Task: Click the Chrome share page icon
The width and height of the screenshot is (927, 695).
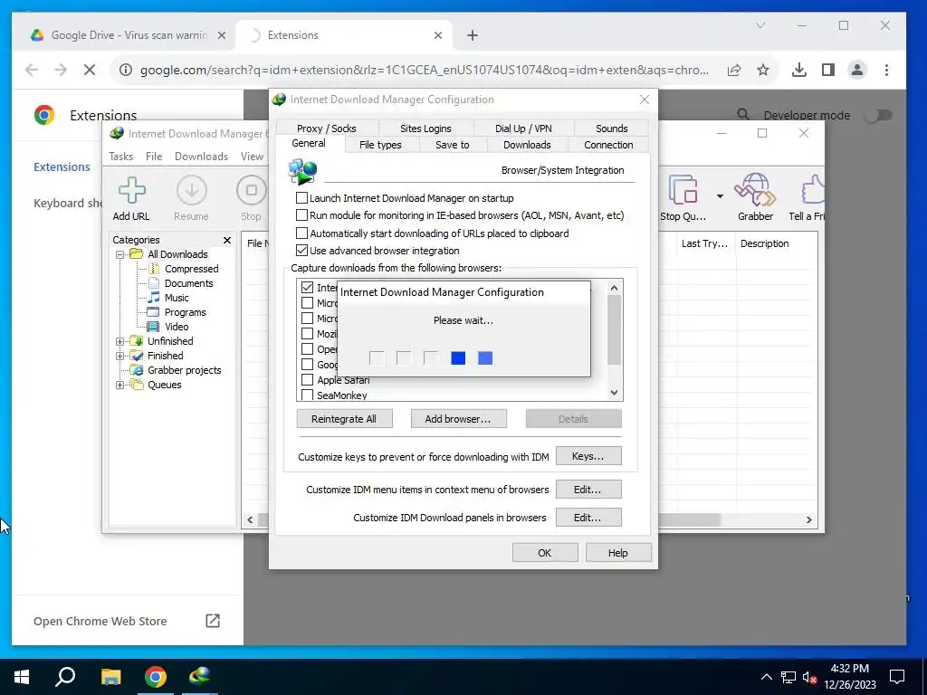Action: [x=734, y=70]
